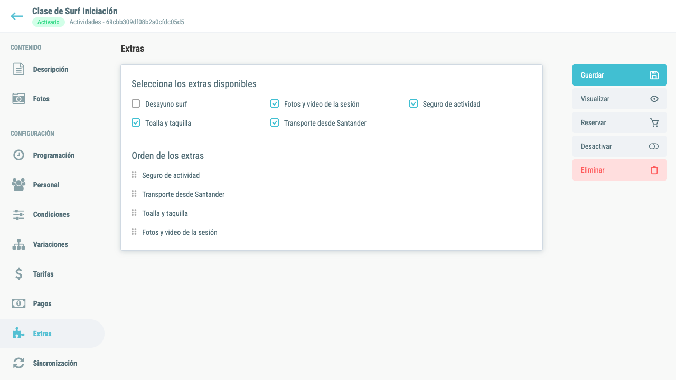676x380 pixels.
Task: Click the Programación clock icon
Action: click(18, 155)
